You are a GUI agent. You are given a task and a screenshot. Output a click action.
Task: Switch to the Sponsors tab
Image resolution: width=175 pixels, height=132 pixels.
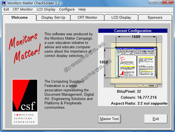tap(155, 17)
